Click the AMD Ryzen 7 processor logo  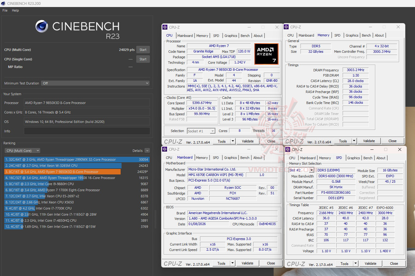(266, 54)
